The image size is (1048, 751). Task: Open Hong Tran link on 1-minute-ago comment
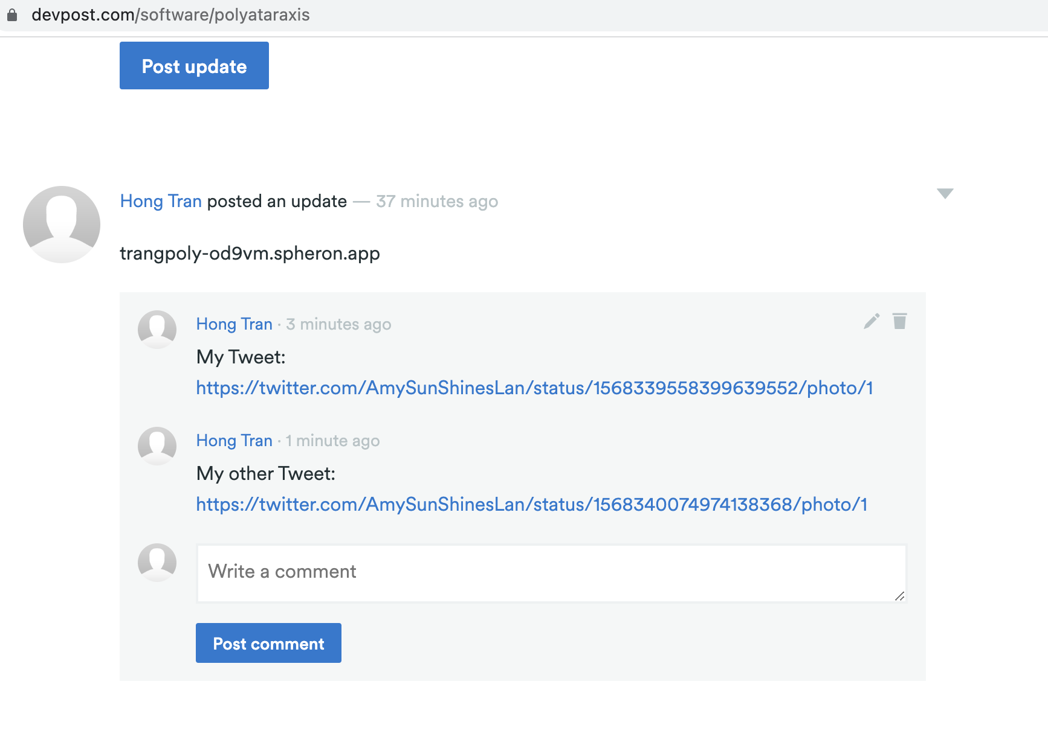[235, 441]
